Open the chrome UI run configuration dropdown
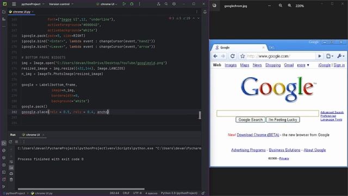The width and height of the screenshot is (348, 196). (107, 4)
